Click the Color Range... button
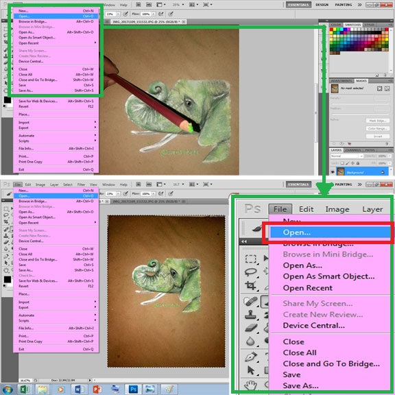 (x=377, y=128)
